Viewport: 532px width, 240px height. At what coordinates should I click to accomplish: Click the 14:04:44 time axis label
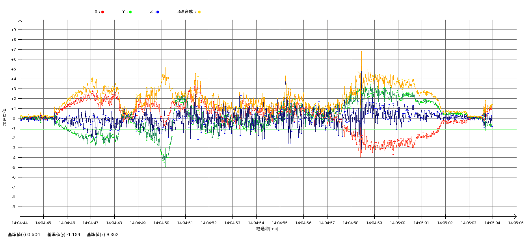coord(20,223)
